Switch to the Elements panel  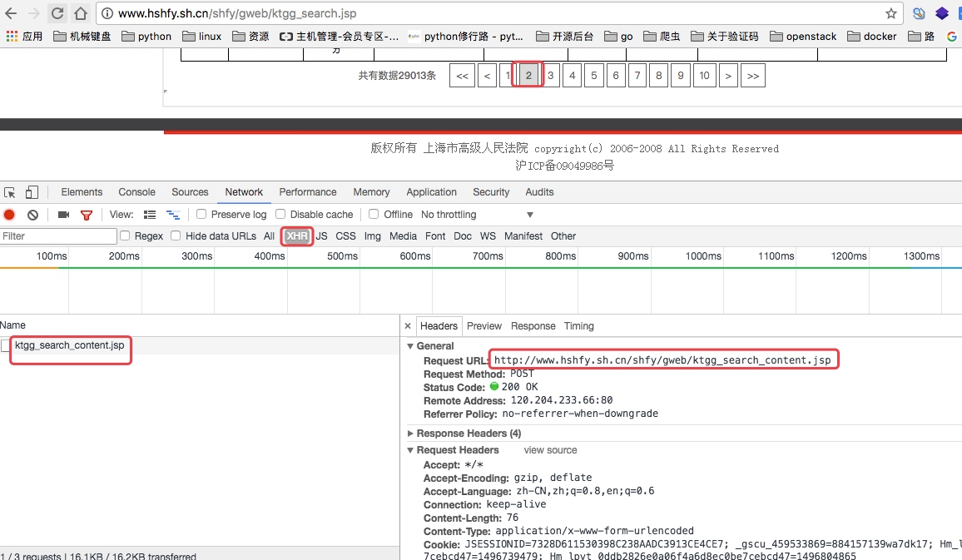point(82,192)
